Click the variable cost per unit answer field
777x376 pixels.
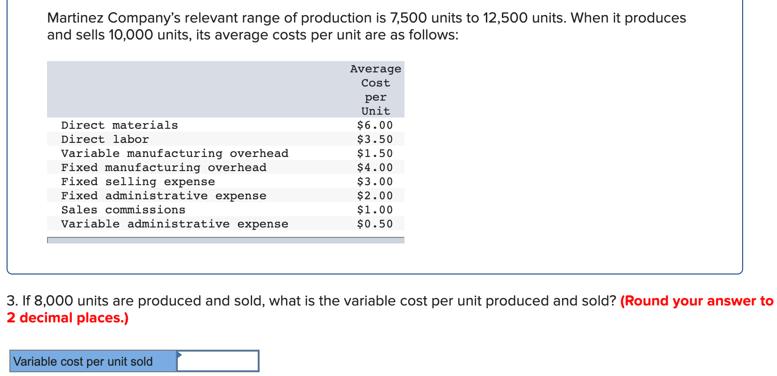point(218,361)
